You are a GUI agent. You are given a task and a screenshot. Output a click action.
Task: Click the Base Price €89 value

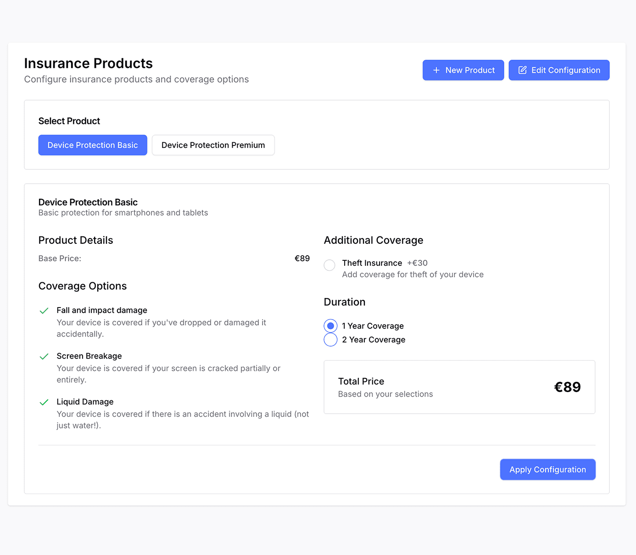tap(302, 258)
